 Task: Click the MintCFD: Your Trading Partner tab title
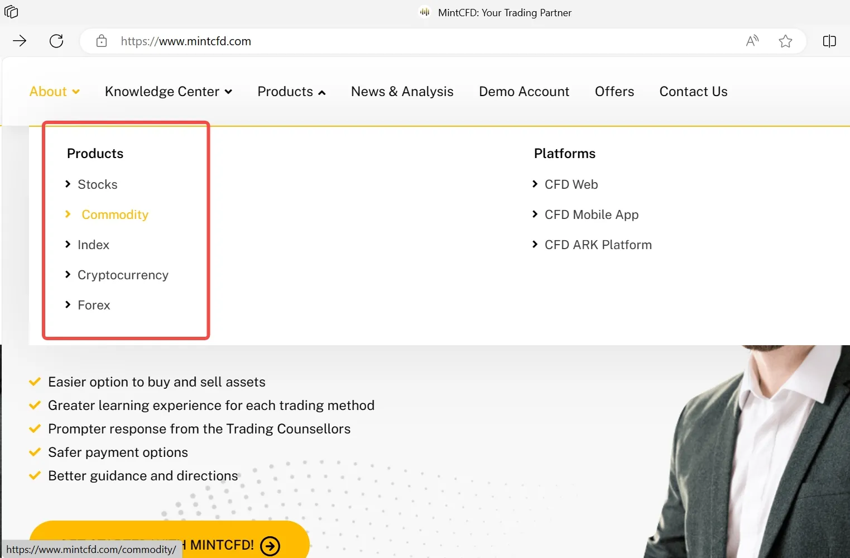click(x=505, y=12)
